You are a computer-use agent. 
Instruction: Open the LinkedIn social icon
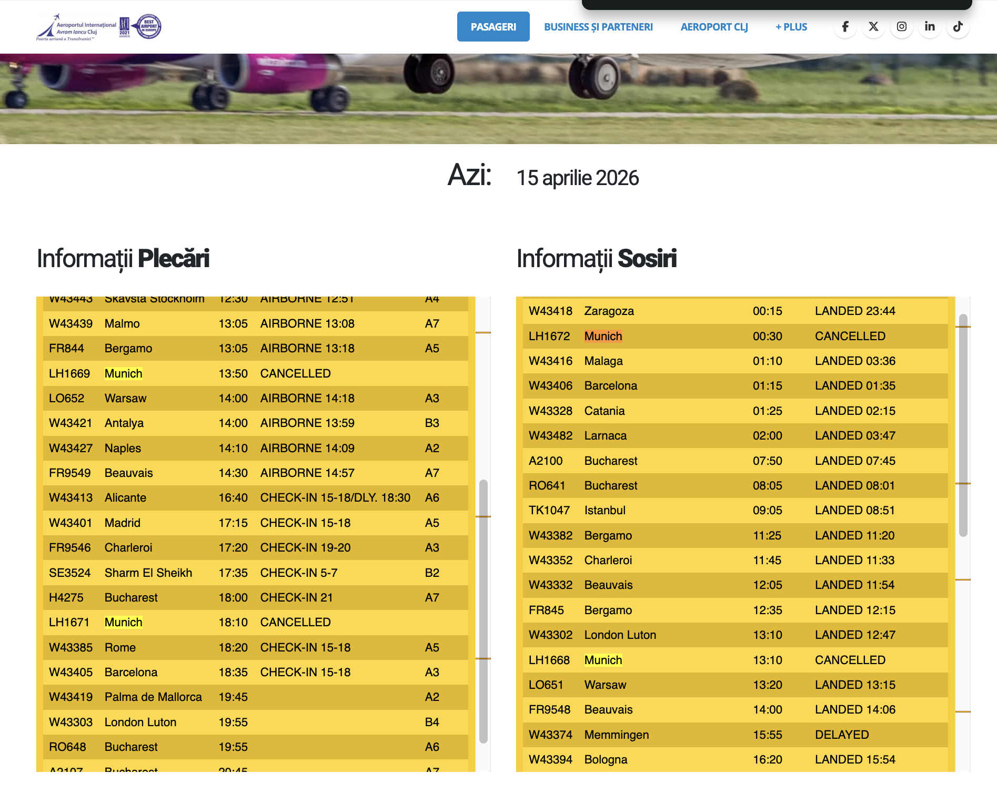tap(930, 27)
